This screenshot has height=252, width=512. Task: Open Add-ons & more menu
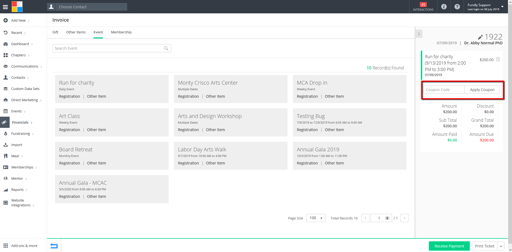click(x=24, y=246)
